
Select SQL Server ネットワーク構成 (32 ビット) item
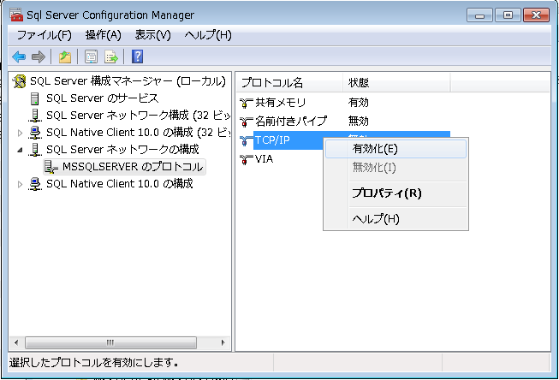pyautogui.click(x=139, y=116)
